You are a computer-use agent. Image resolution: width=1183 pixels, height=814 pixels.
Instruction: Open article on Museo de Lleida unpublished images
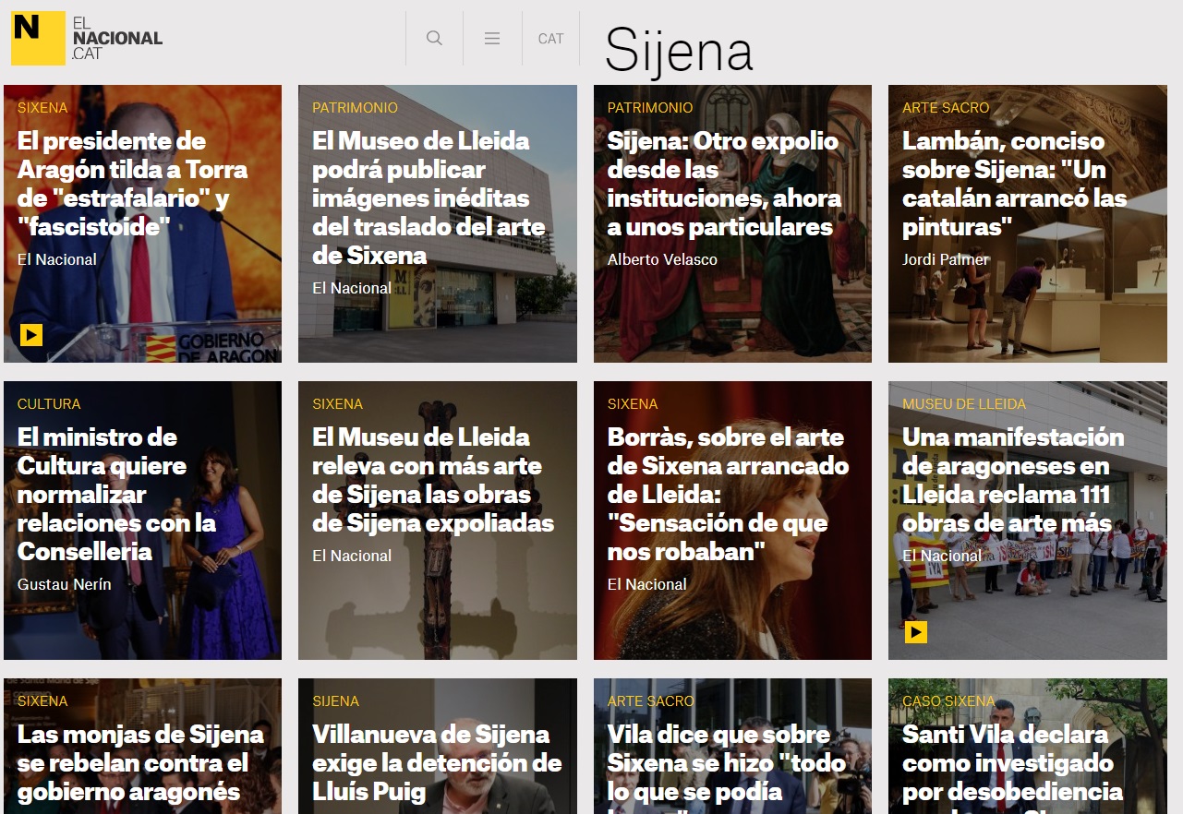coord(429,198)
